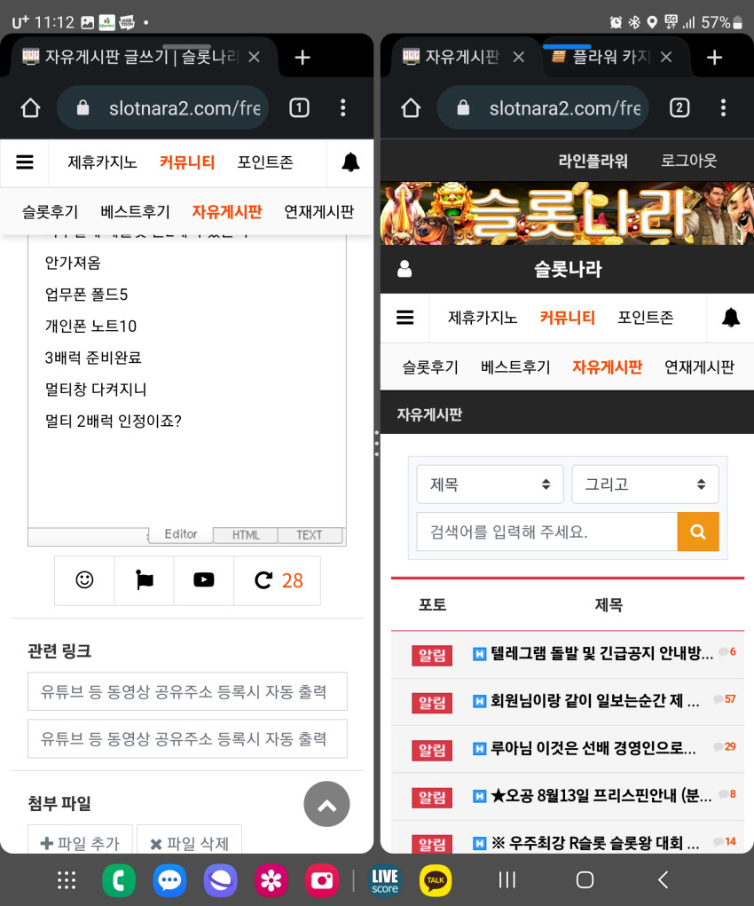Viewport: 754px width, 906px height.
Task: Focus the 검색어를 입력해 주세요 search field
Action: [547, 532]
